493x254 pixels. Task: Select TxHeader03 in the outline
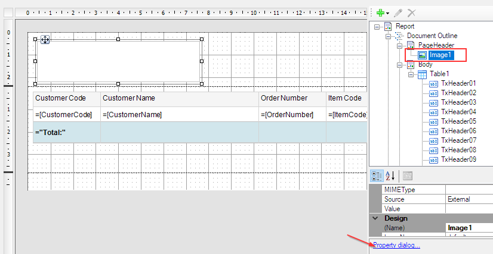(458, 102)
